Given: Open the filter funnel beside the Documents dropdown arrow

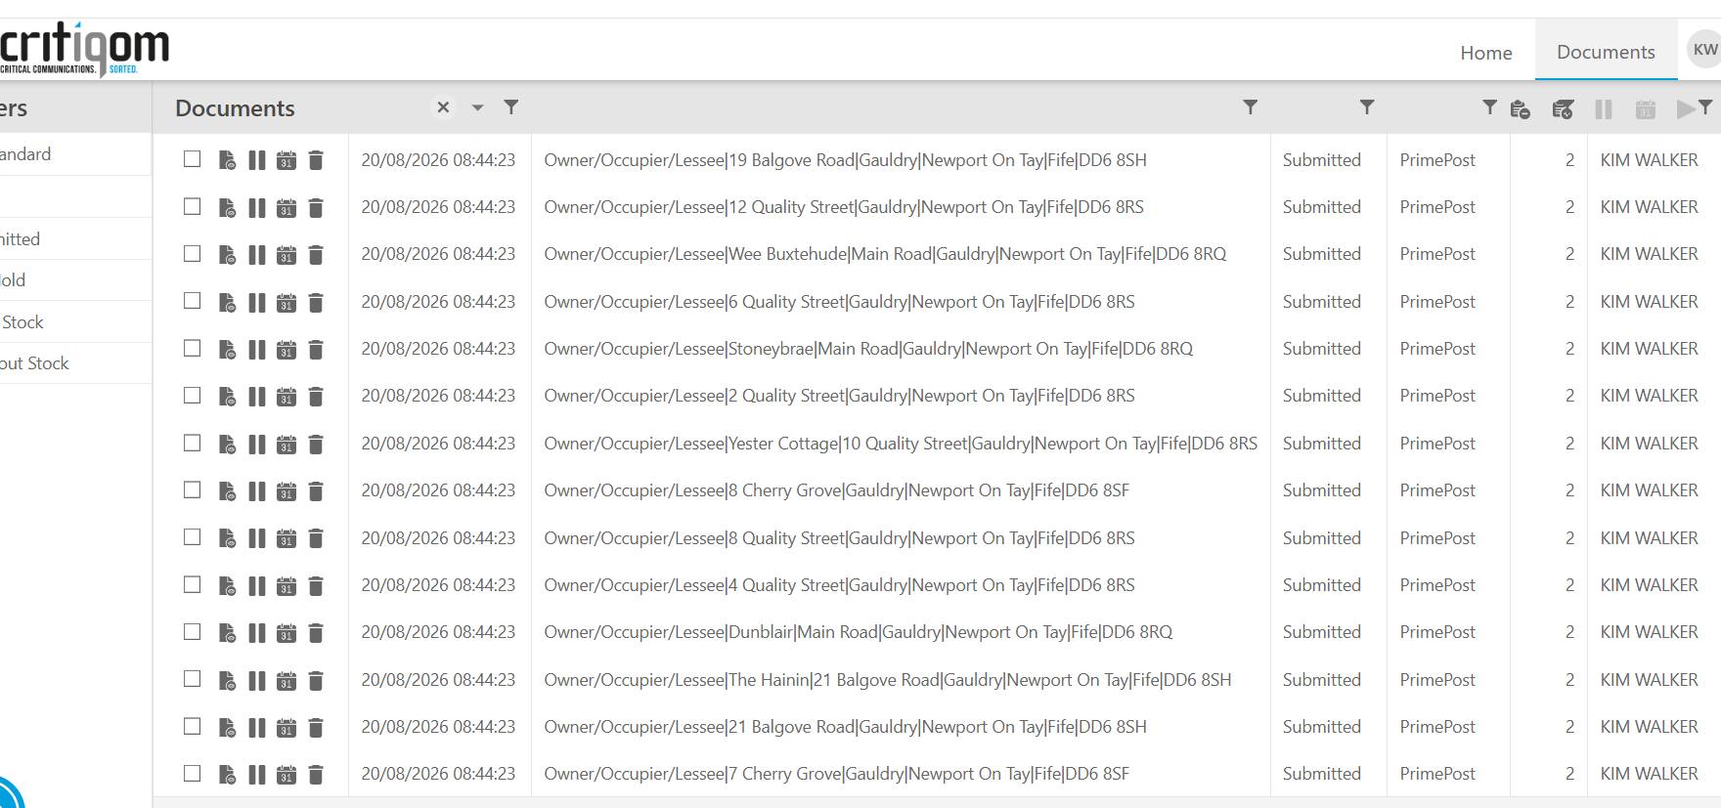Looking at the screenshot, I should [x=510, y=106].
